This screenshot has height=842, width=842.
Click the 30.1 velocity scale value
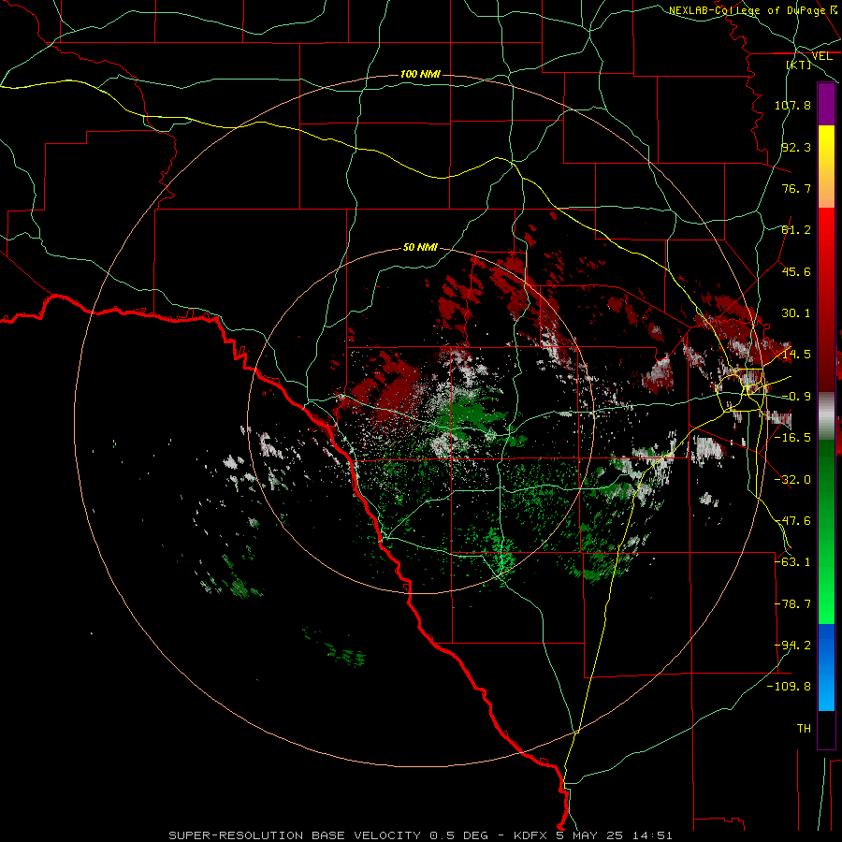point(796,313)
